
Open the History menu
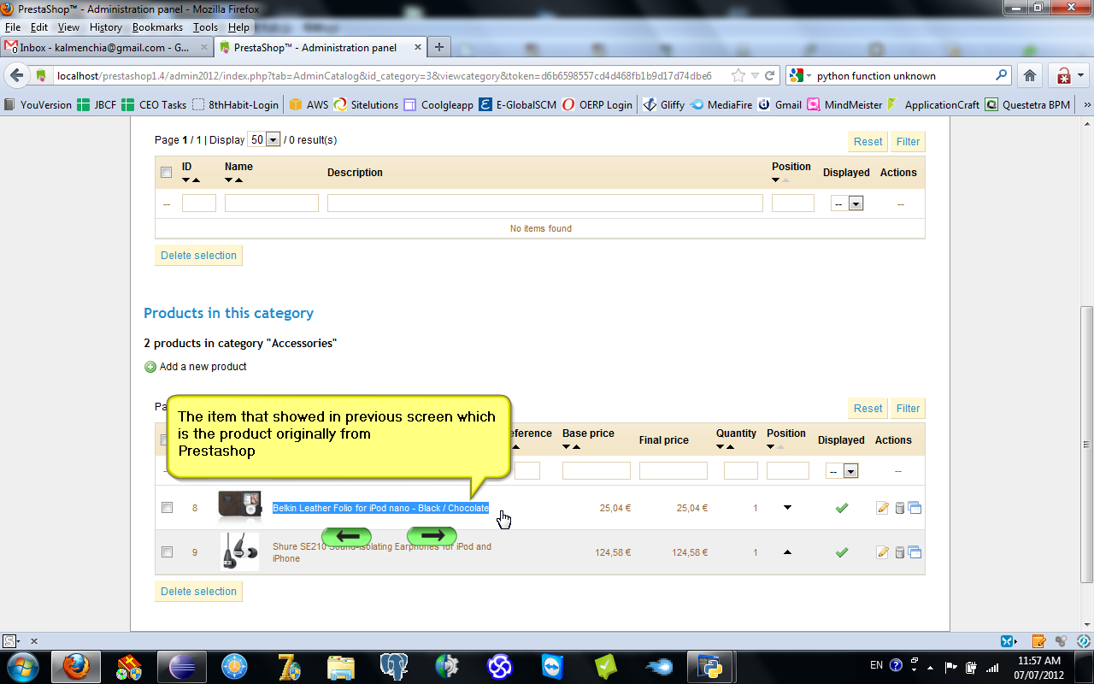coord(106,27)
